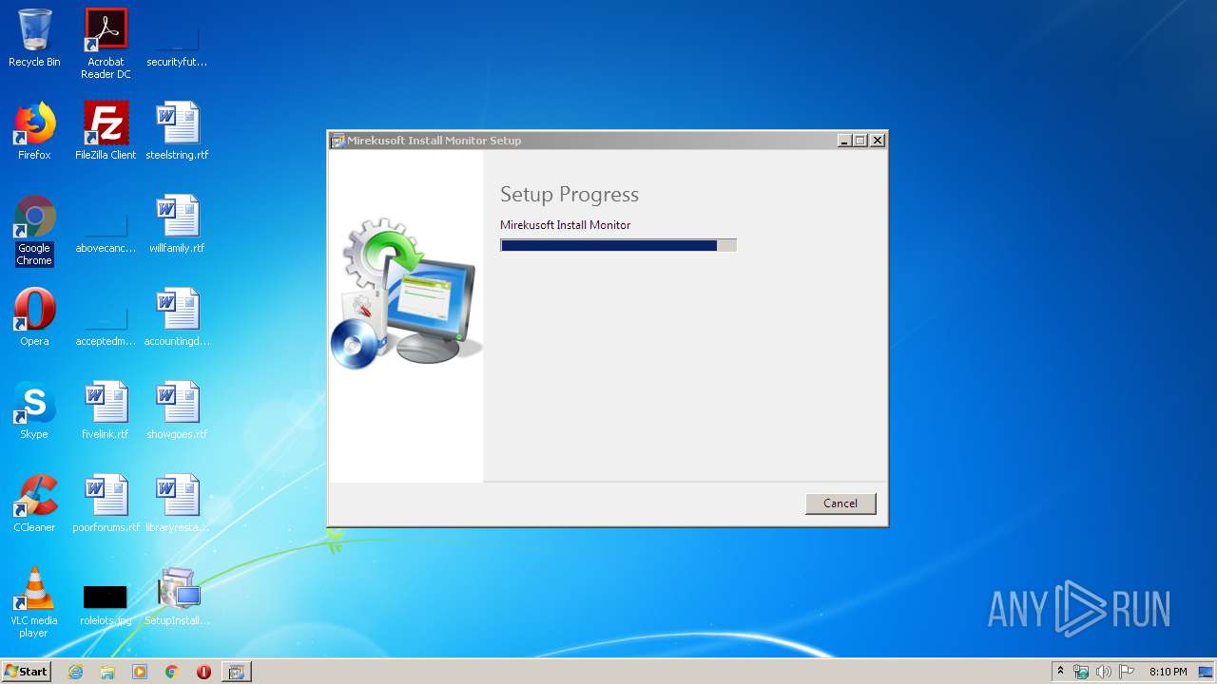This screenshot has height=684, width=1217.
Task: Click Opera icon in the taskbar
Action: tap(203, 672)
